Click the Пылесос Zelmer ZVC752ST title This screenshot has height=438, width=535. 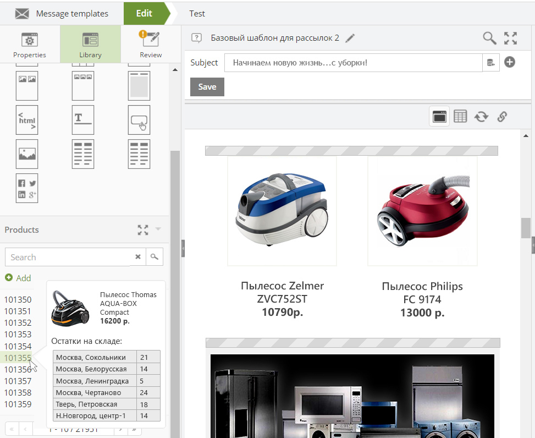(x=282, y=292)
